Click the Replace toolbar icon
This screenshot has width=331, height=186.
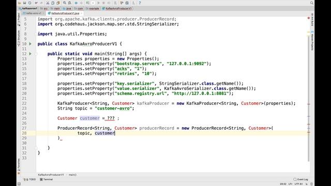click(x=70, y=3)
